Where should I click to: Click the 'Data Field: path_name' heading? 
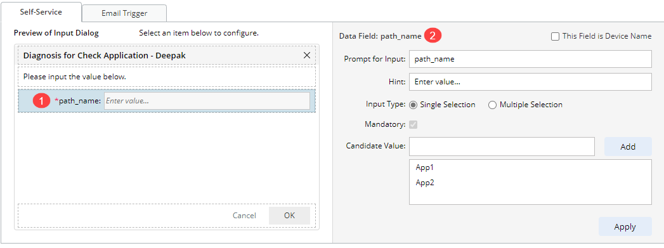coord(381,36)
